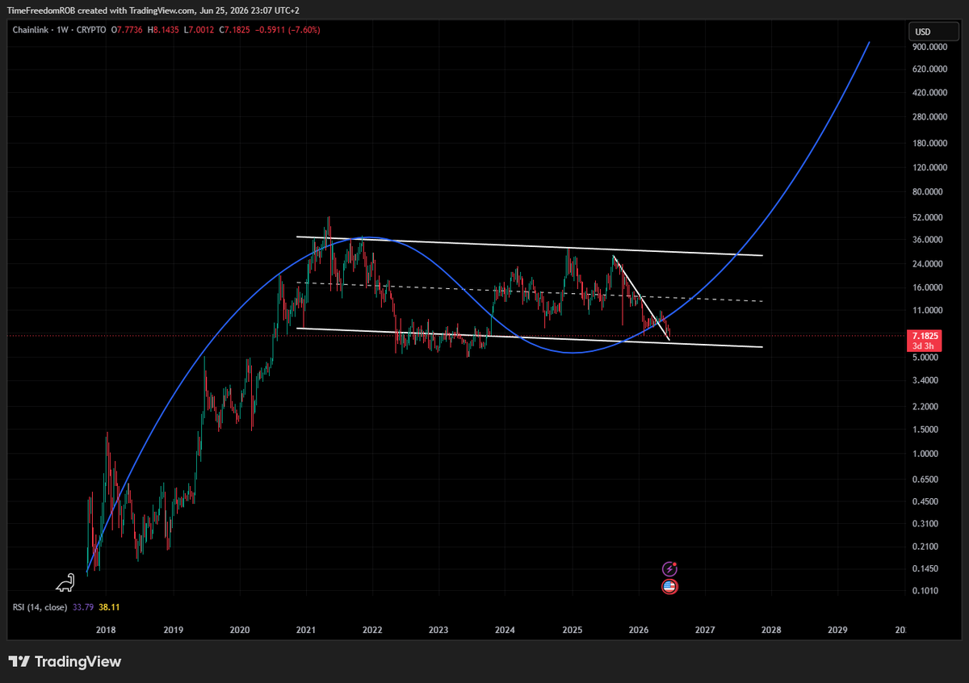Image resolution: width=969 pixels, height=683 pixels.
Task: Click the 2022 time axis label
Action: [372, 629]
